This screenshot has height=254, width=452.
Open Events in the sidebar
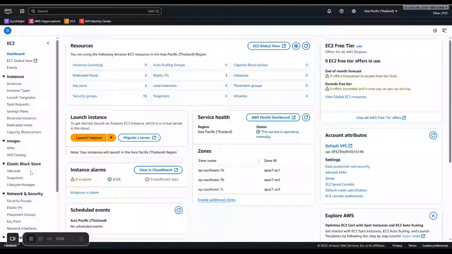(12, 67)
